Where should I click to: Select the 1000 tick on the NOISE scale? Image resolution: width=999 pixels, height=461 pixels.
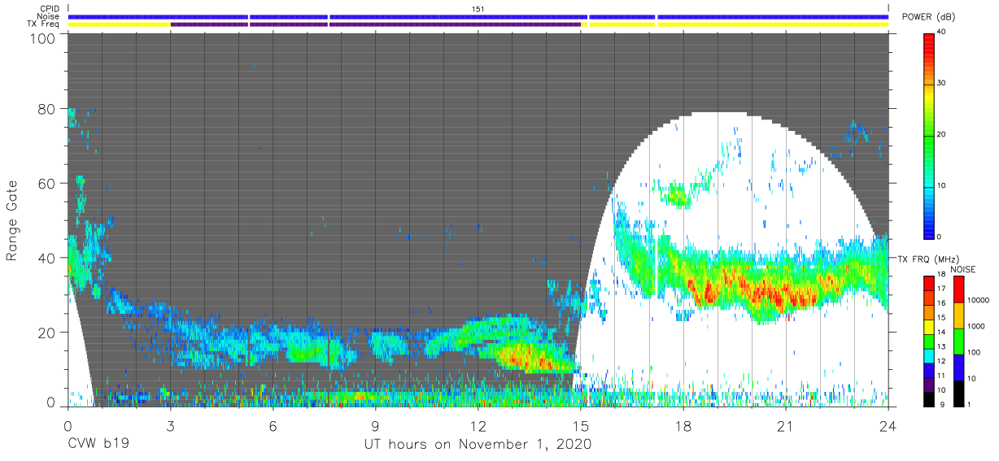[x=977, y=326]
